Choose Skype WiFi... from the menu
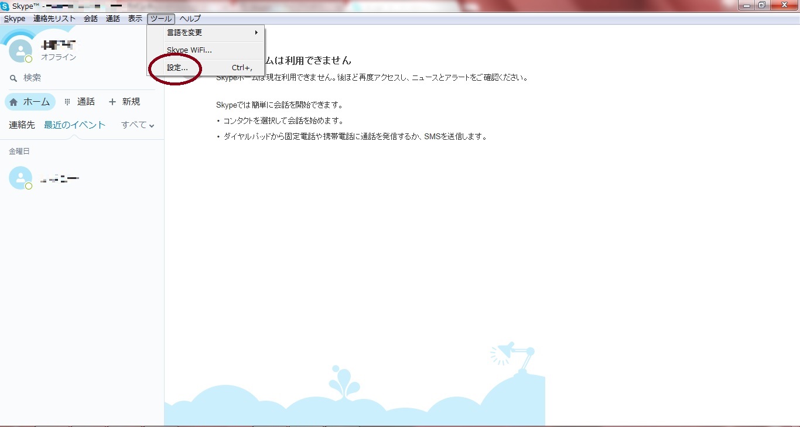Image resolution: width=800 pixels, height=427 pixels. tap(206, 50)
